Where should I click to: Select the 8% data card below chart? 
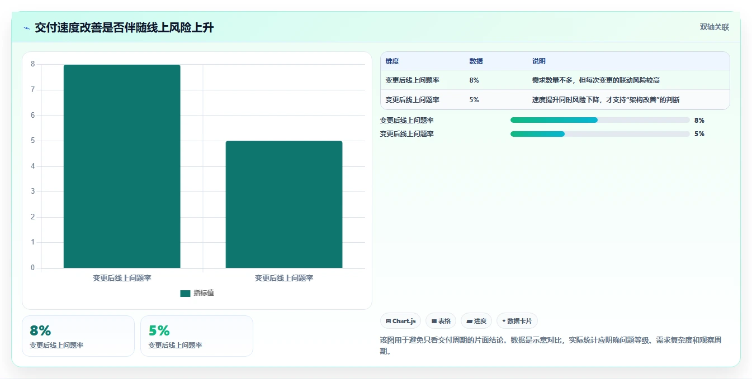78,336
